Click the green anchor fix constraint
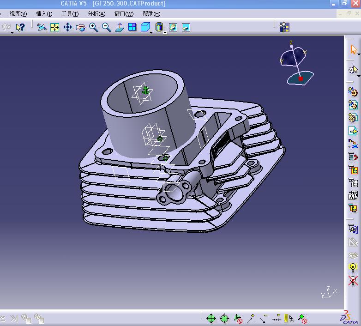Screen dimensions: 361x326 (145, 90)
